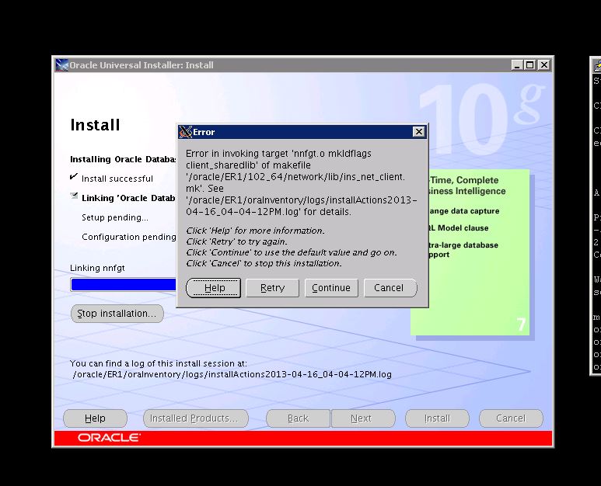Image resolution: width=601 pixels, height=486 pixels.
Task: Click the Oracle logo in red bar
Action: [x=109, y=437]
